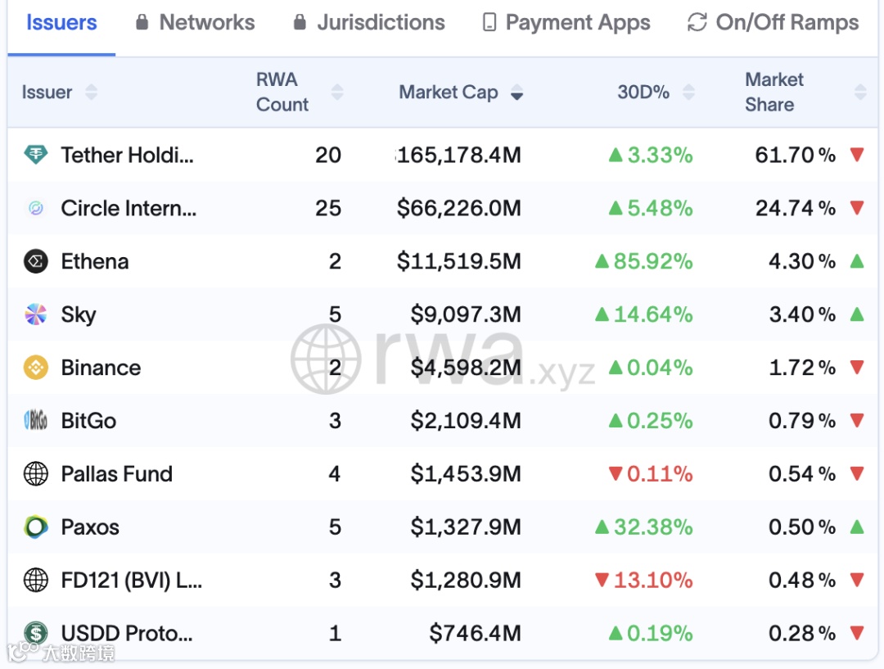Toggle Market Cap sort arrow
The width and height of the screenshot is (884, 669).
pos(516,93)
